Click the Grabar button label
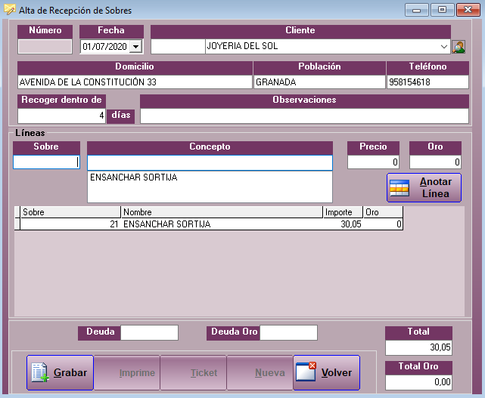485x398 pixels. (70, 372)
